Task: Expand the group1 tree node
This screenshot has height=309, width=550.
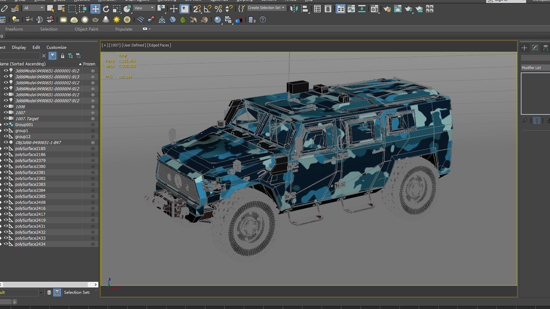Action: pyautogui.click(x=1, y=131)
